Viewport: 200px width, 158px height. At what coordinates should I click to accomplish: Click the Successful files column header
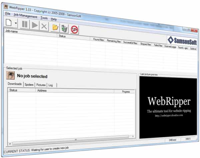pyautogui.click(x=130, y=42)
